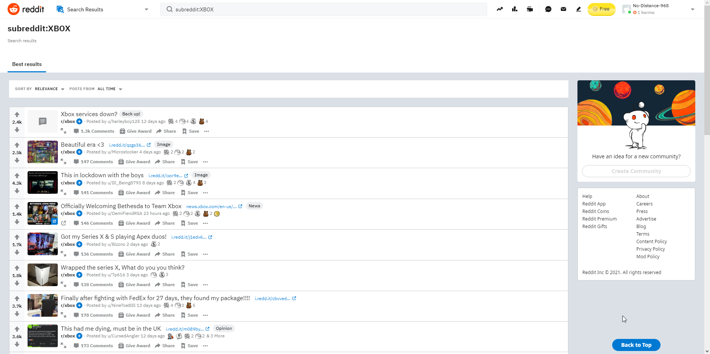Upvote 'Officially Welcoming Bethesda to Team Xbox'
The height and width of the screenshot is (354, 710).
17,207
